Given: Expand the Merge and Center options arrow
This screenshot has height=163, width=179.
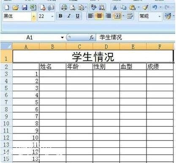Looking at the screenshot, I should [123, 16].
